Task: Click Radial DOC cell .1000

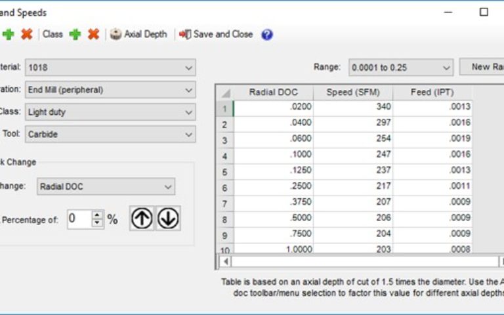Action: click(x=274, y=156)
